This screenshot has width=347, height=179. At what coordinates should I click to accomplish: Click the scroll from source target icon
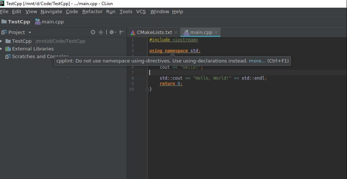(93, 32)
